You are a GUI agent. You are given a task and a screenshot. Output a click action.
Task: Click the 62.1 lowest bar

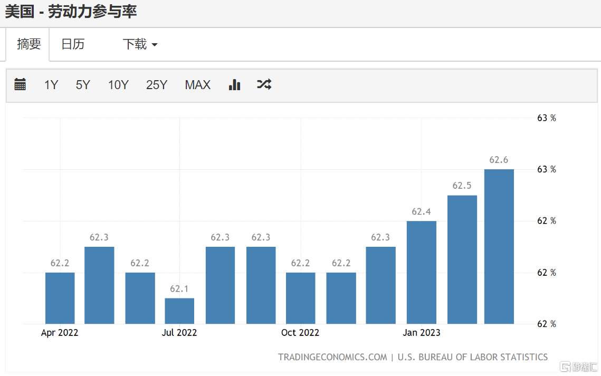click(179, 311)
